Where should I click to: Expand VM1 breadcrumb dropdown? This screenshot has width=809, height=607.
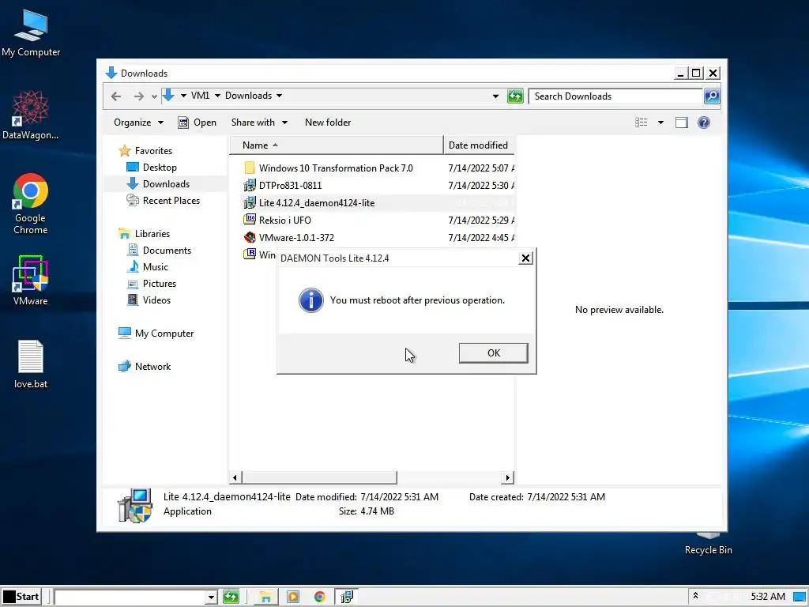[x=217, y=96]
